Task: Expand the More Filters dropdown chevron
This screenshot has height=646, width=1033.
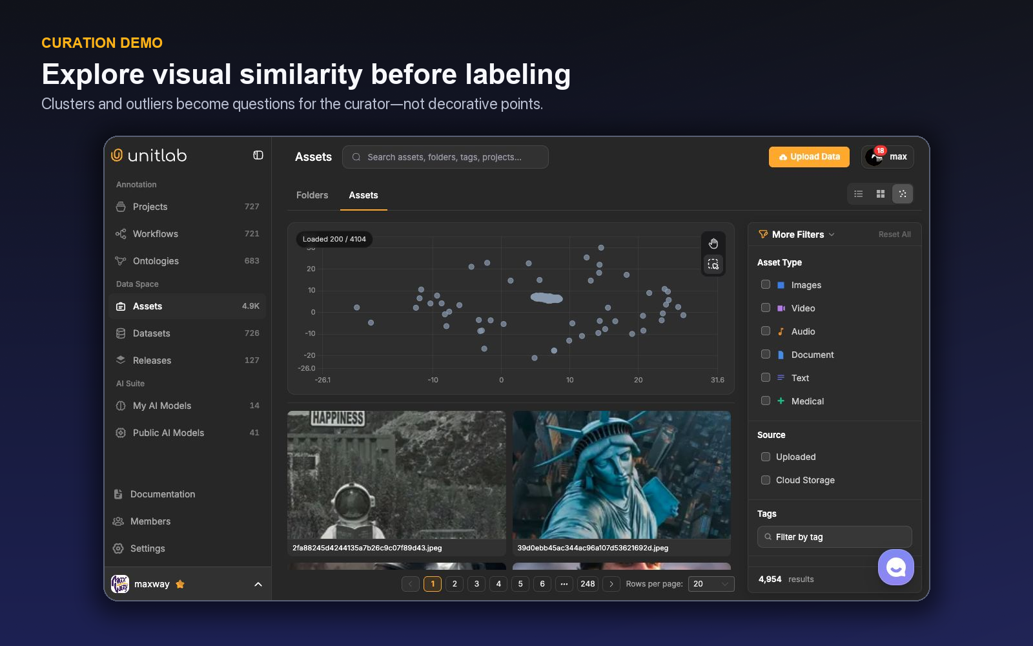Action: (832, 234)
